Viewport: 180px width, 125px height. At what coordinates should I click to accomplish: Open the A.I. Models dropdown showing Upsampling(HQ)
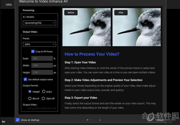(39, 23)
